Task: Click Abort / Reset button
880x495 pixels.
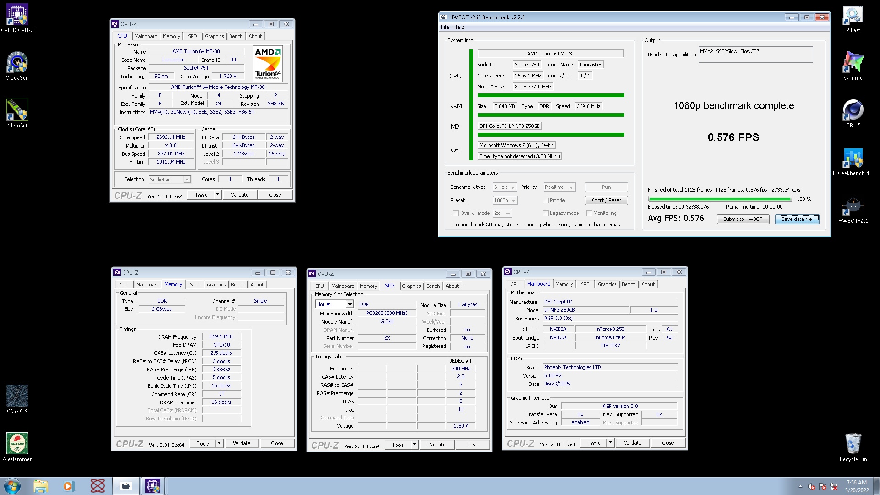Action: pyautogui.click(x=606, y=200)
